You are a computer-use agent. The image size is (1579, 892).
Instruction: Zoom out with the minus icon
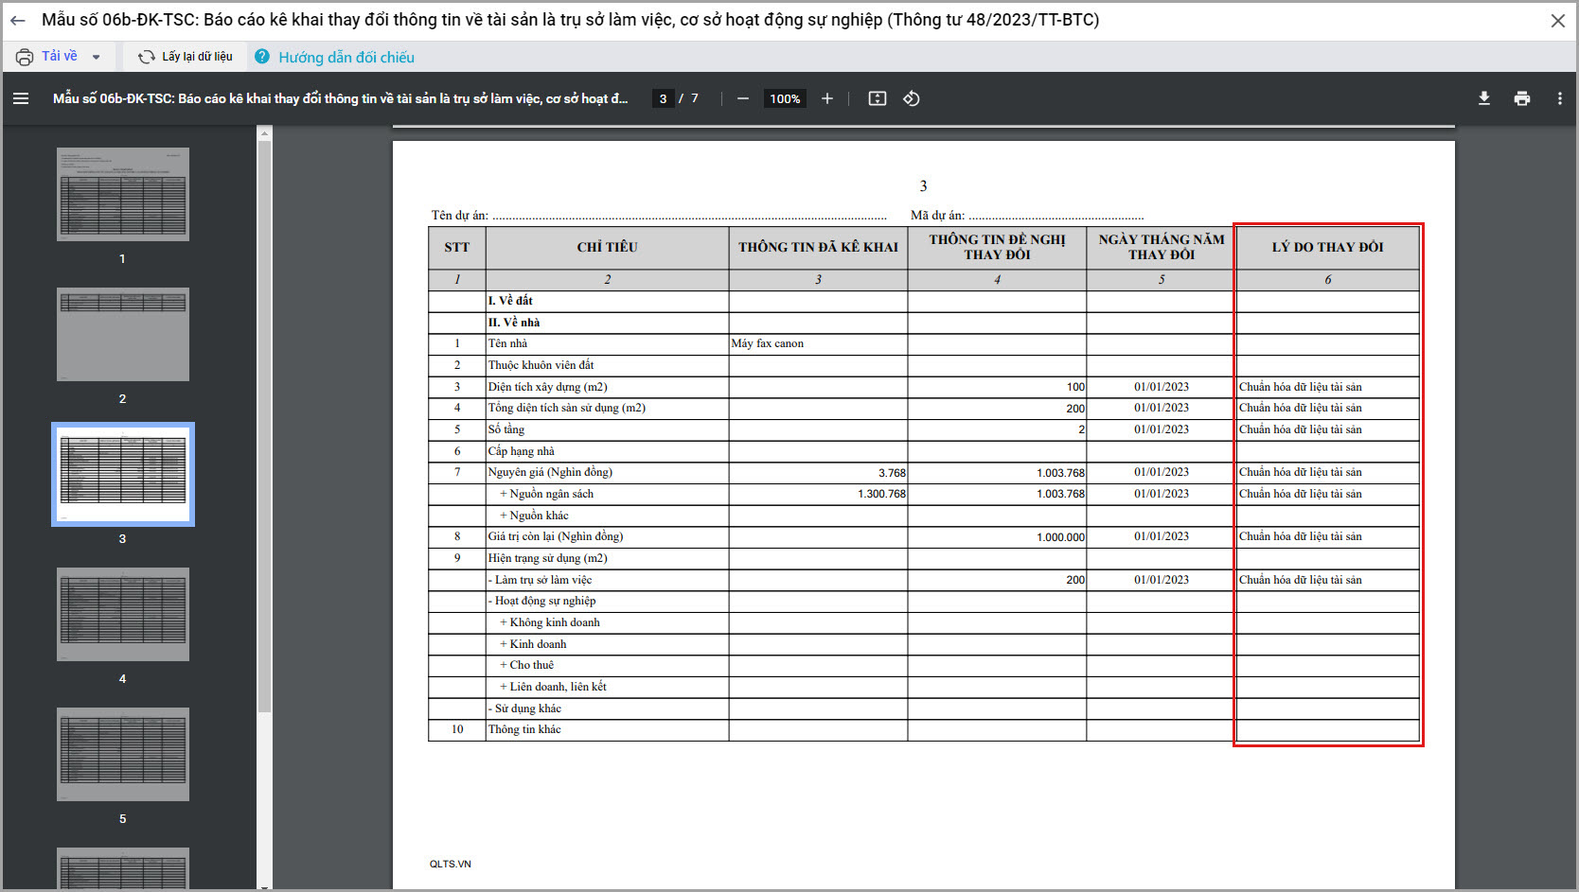click(x=743, y=98)
